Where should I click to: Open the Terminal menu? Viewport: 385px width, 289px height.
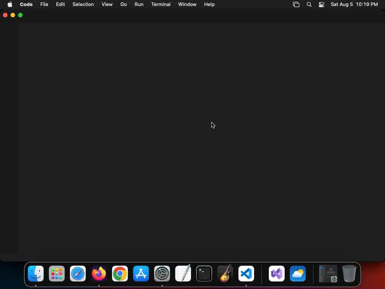pos(161,5)
